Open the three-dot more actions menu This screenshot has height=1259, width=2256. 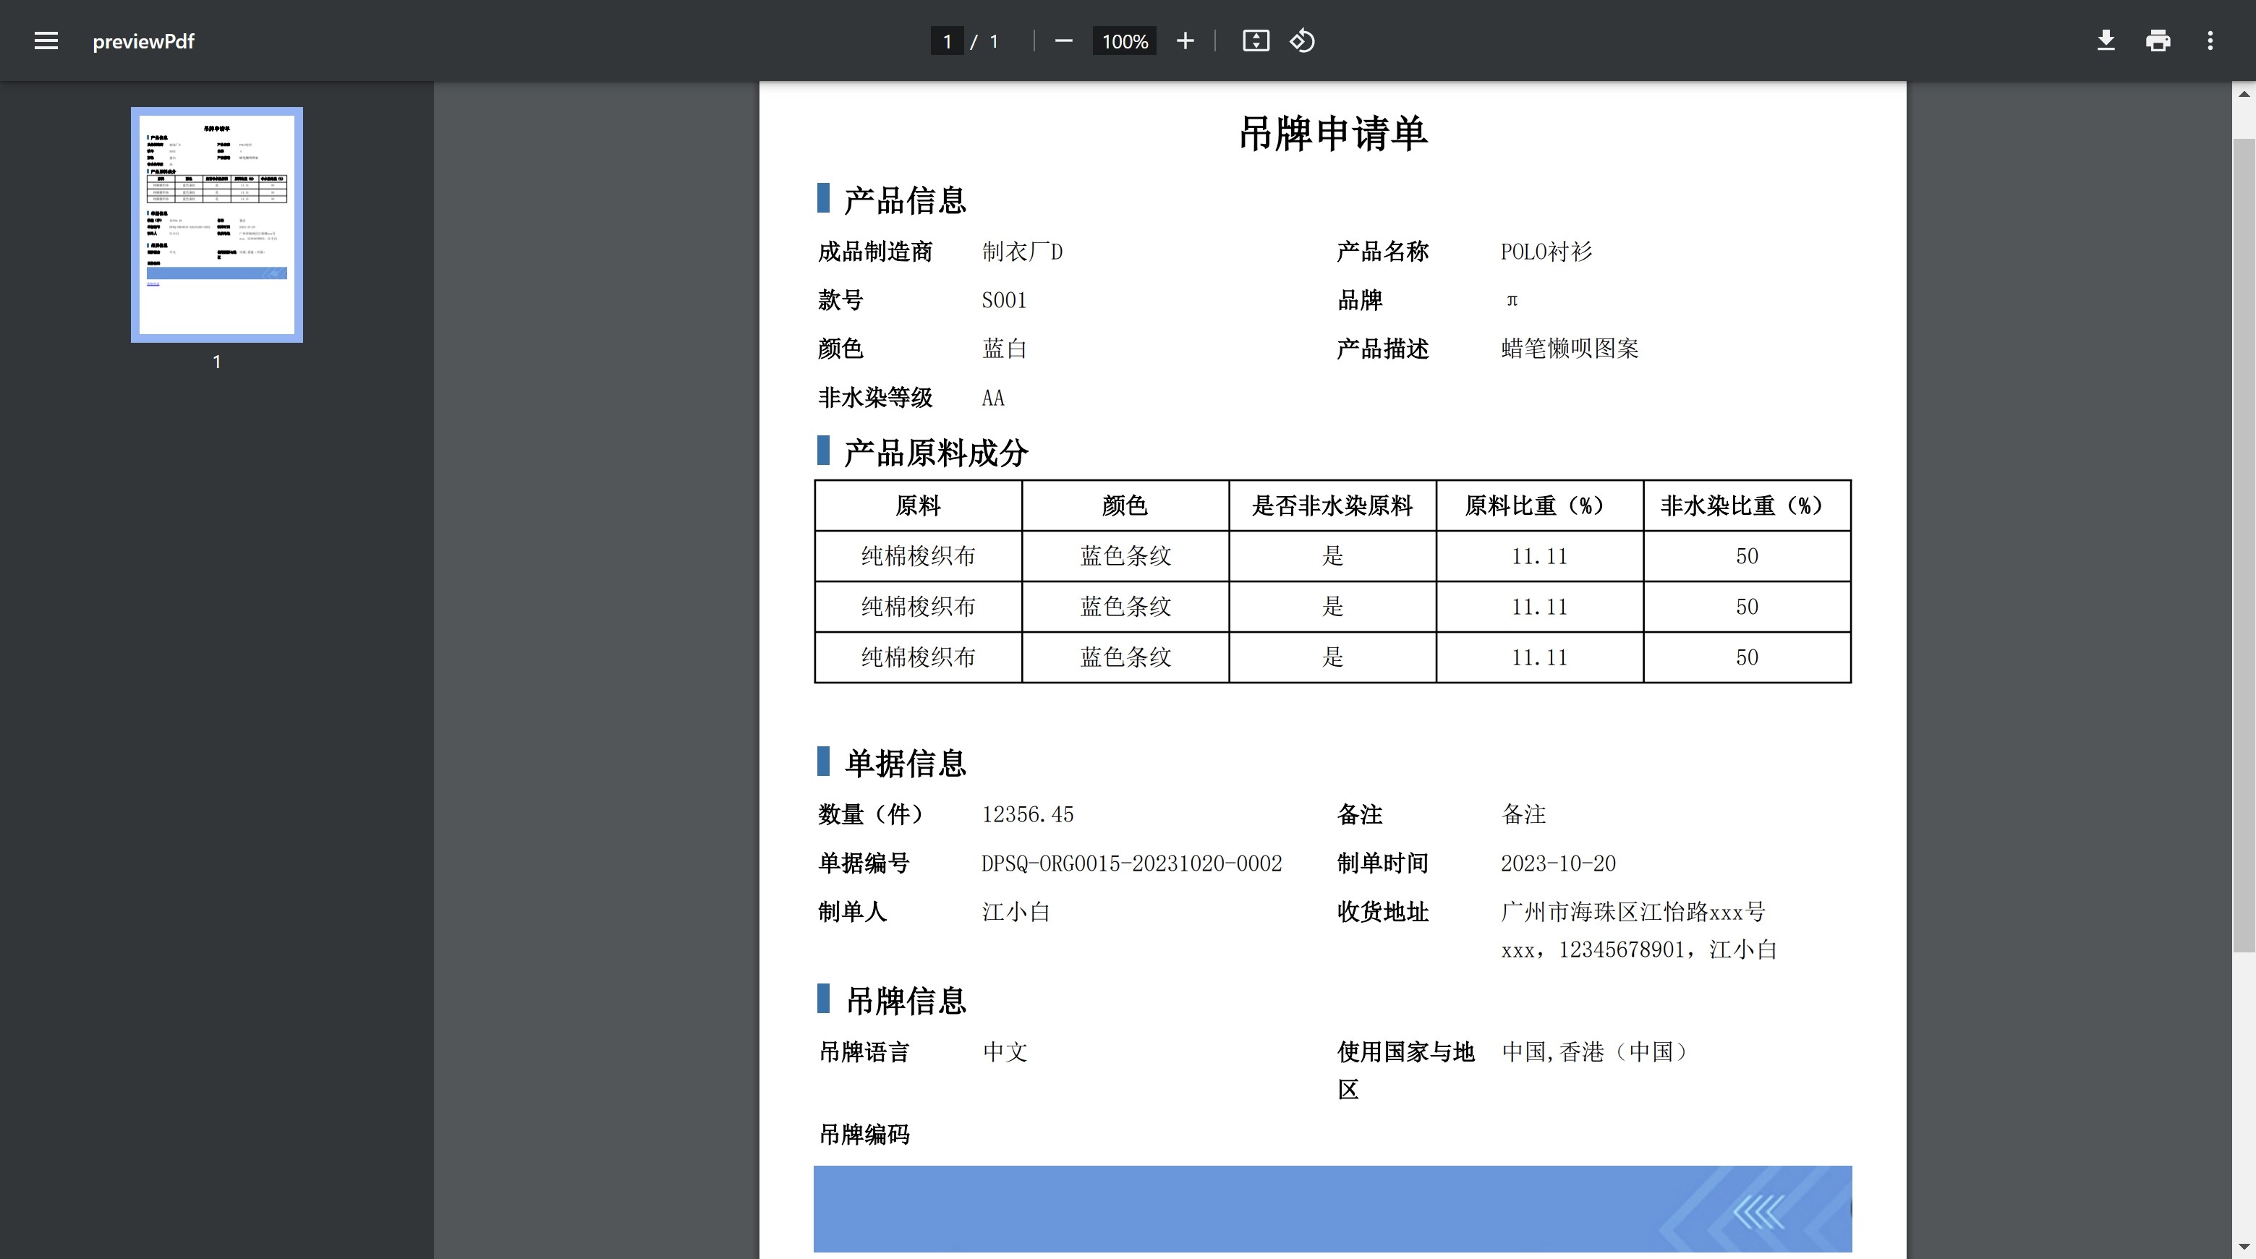click(2210, 41)
